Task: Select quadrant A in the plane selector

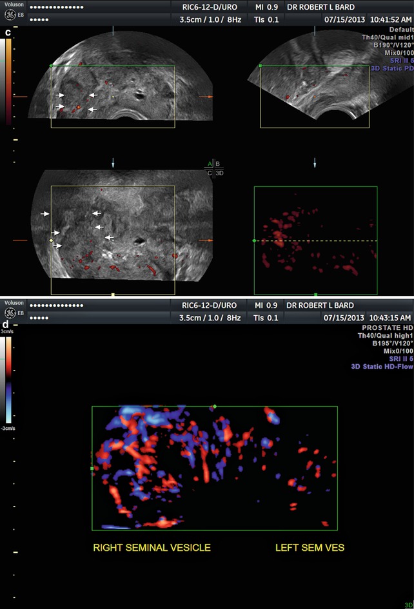Action: [210, 164]
